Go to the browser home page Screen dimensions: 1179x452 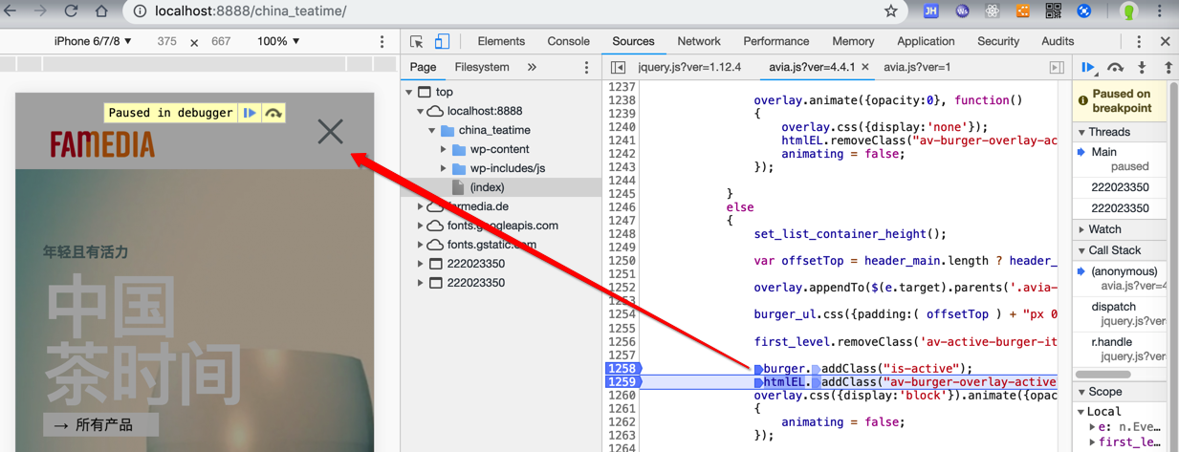[101, 11]
